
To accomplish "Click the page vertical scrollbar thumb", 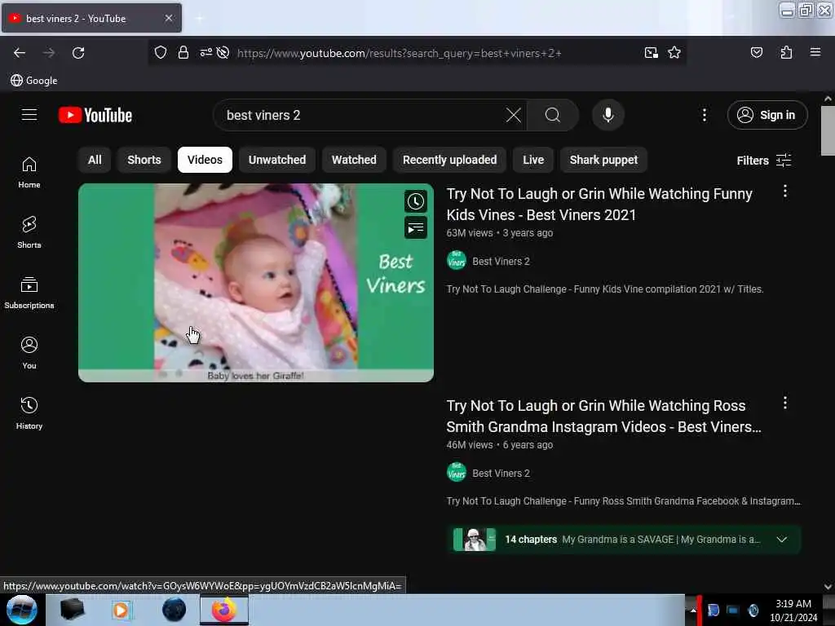I will click(x=828, y=130).
